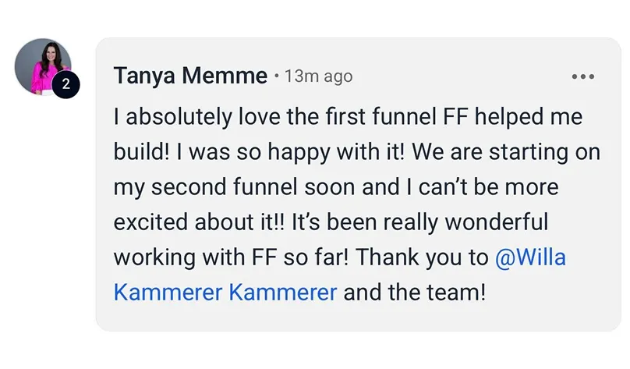This screenshot has width=630, height=369.
Task: Click the line beginning "build! I was so"
Action: pyautogui.click(x=357, y=152)
